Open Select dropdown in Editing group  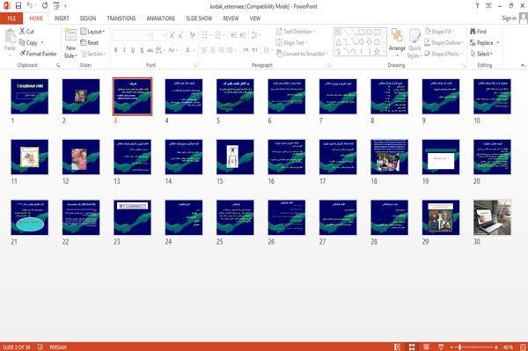click(481, 54)
